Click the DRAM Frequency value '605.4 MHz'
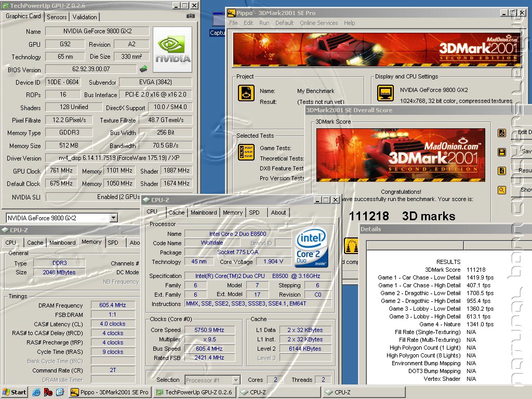 (113, 305)
